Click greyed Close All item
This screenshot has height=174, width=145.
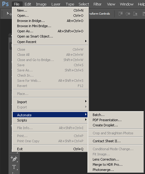50,55
